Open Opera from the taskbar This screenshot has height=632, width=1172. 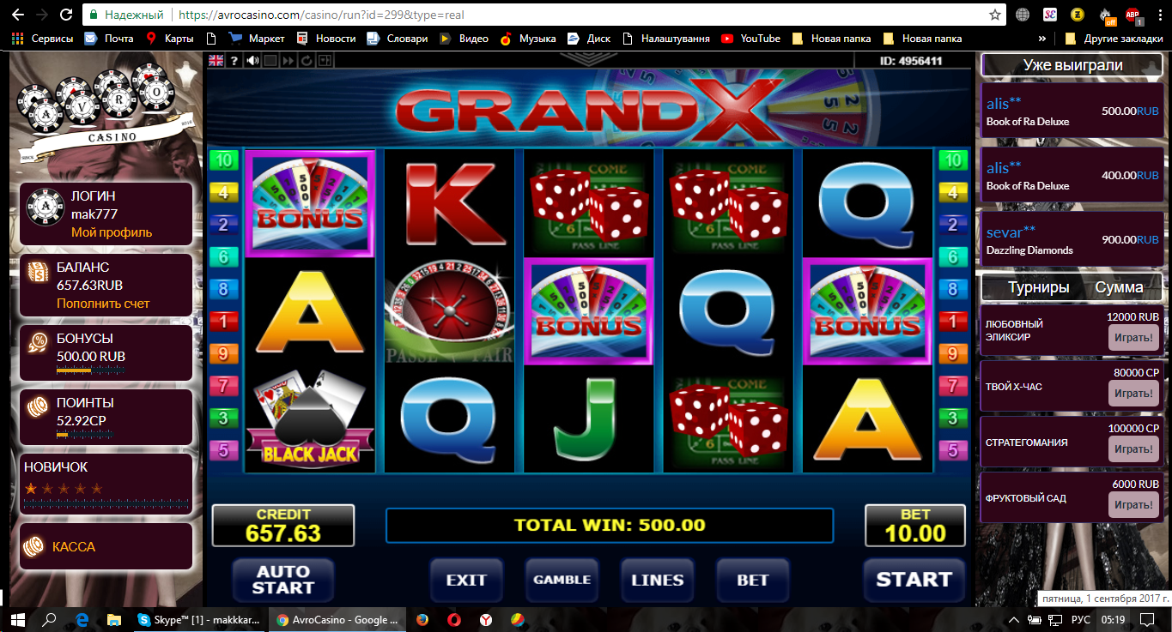point(453,619)
